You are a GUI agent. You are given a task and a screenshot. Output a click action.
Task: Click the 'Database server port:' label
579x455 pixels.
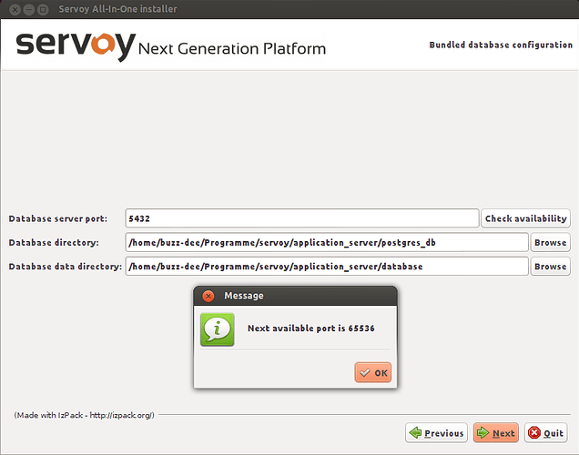(x=58, y=218)
